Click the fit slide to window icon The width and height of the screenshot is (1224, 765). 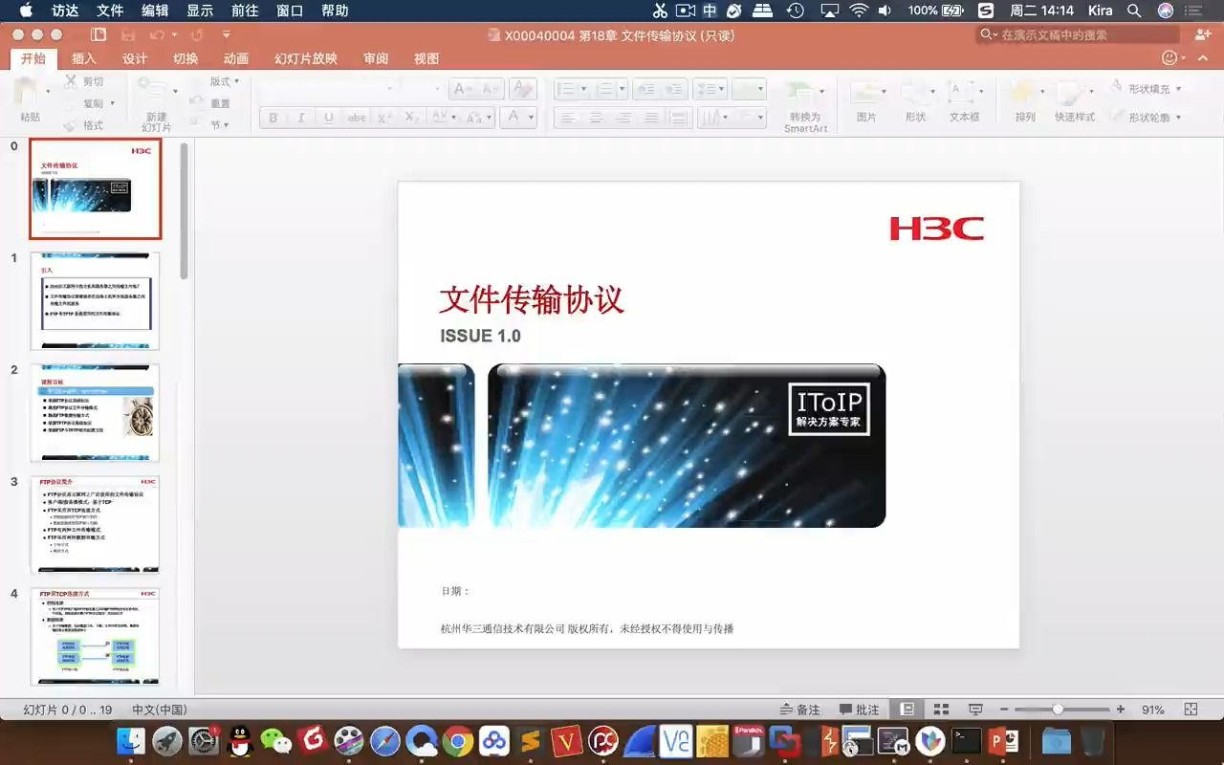tap(1191, 710)
